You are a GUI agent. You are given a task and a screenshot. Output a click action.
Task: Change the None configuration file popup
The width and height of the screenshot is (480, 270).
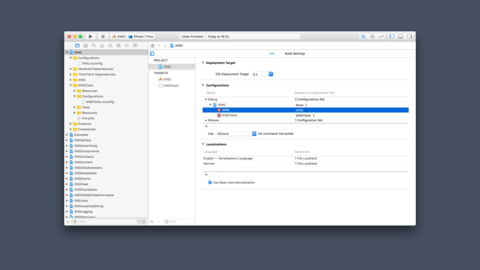click(301, 105)
